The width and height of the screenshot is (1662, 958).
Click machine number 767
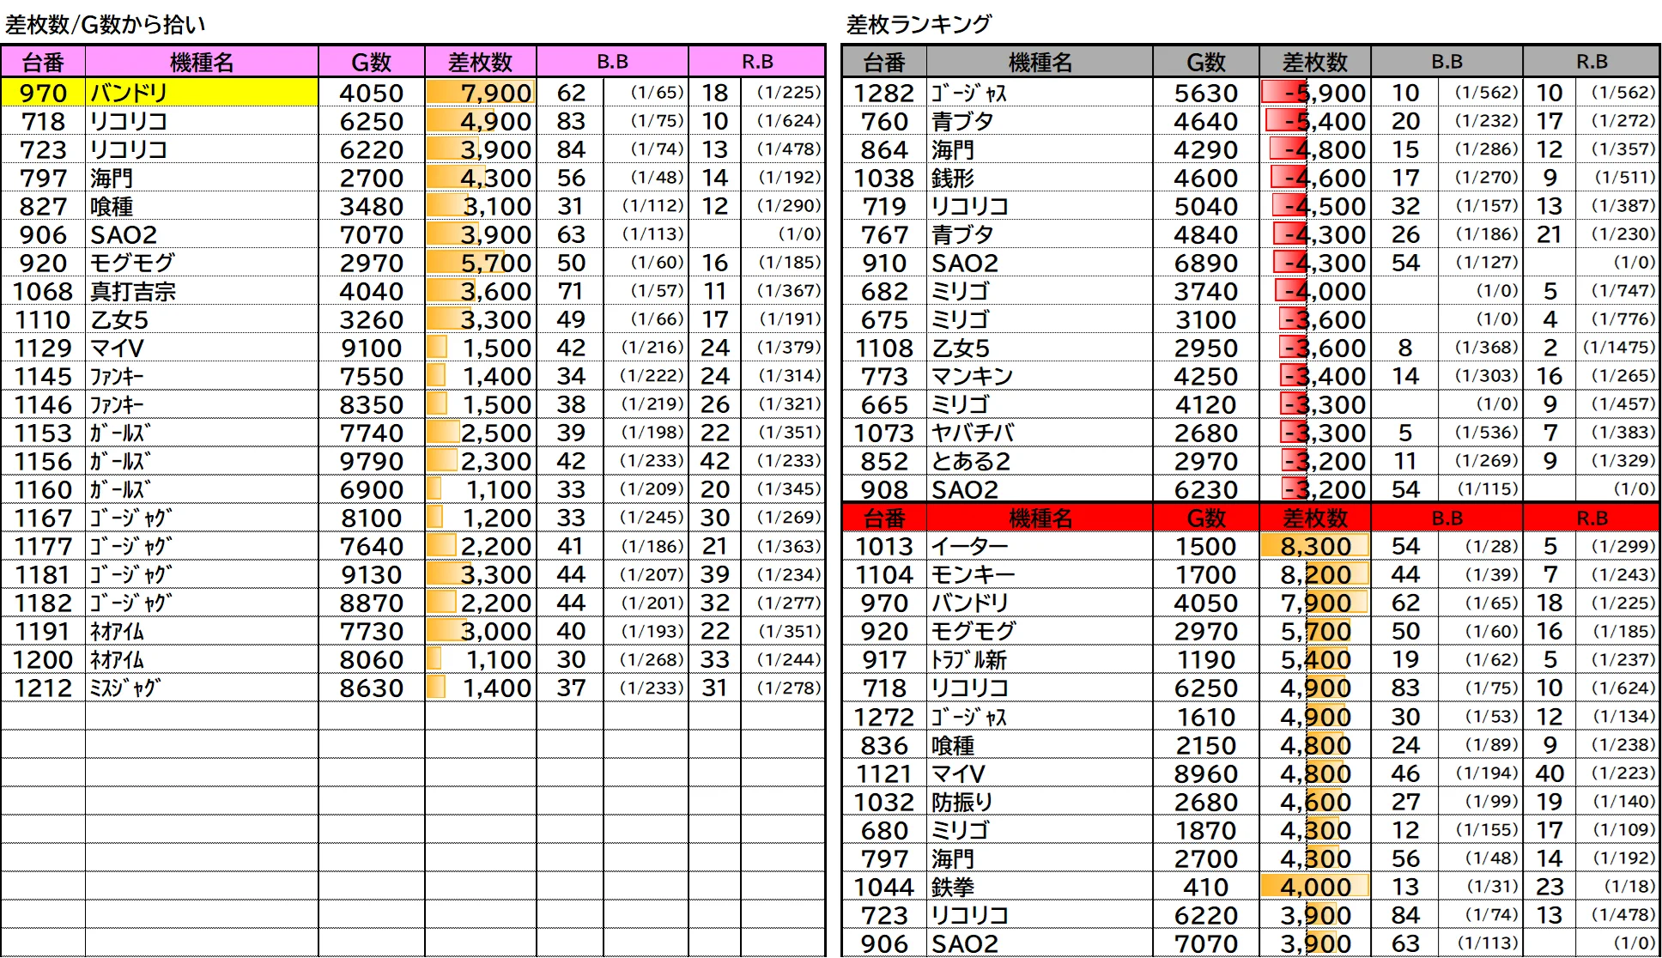pos(884,234)
